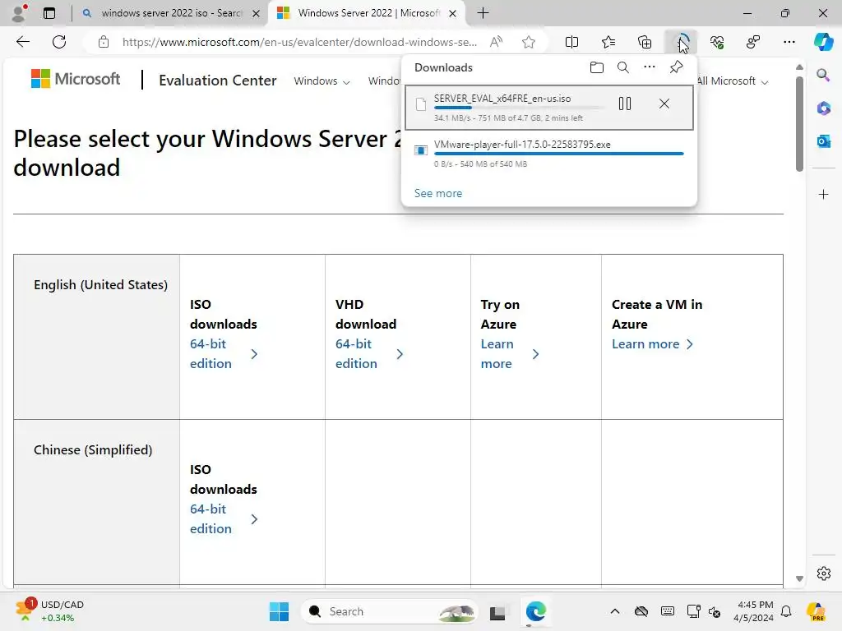The height and width of the screenshot is (631, 842).
Task: Click the taskbar Search box
Action: pos(389,611)
